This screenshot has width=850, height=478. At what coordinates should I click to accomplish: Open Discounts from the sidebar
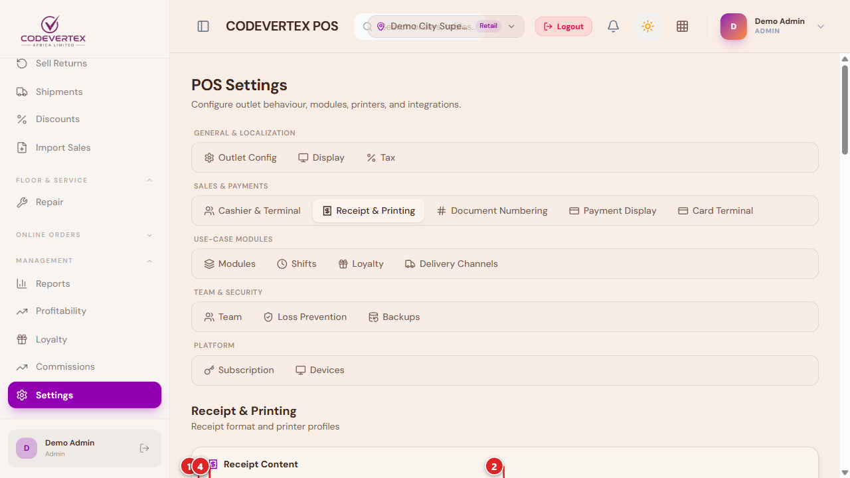pyautogui.click(x=84, y=119)
